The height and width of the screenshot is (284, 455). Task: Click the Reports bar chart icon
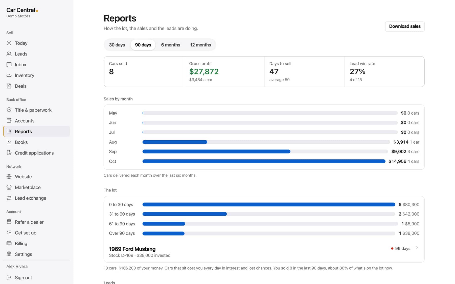9,131
